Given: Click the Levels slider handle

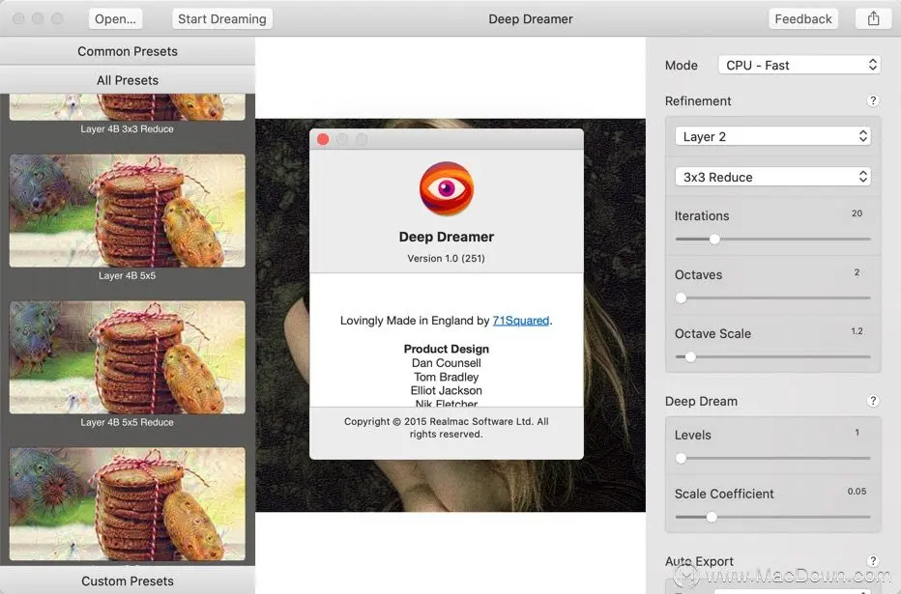Looking at the screenshot, I should [x=681, y=458].
